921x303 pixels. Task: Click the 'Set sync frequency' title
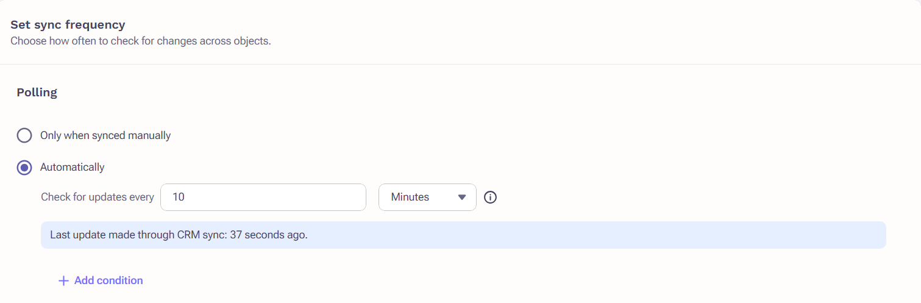tap(68, 25)
